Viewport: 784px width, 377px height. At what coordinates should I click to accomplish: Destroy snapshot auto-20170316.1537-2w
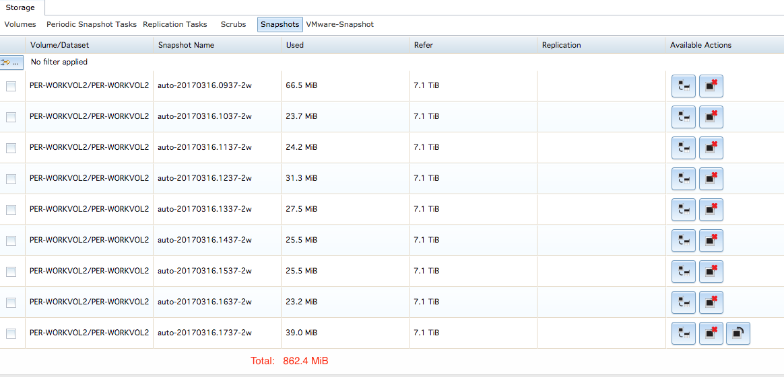coord(711,271)
